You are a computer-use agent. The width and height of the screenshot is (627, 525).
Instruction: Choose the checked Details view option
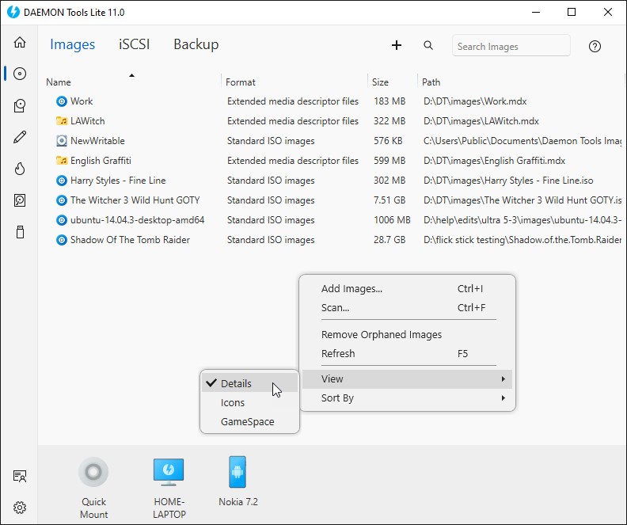249,383
